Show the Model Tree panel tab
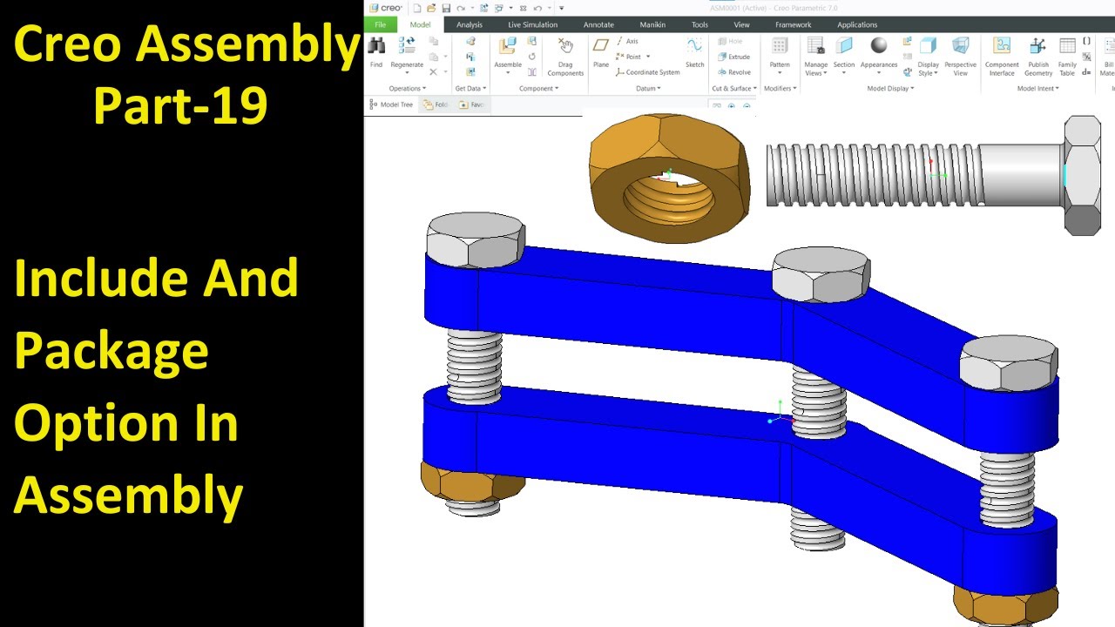 pos(391,104)
